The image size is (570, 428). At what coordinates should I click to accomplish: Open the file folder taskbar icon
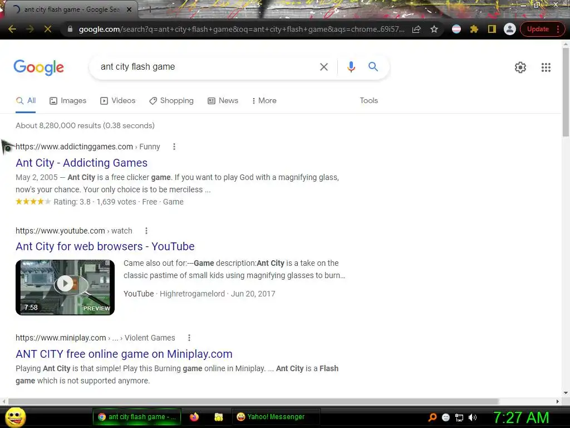coord(218,417)
